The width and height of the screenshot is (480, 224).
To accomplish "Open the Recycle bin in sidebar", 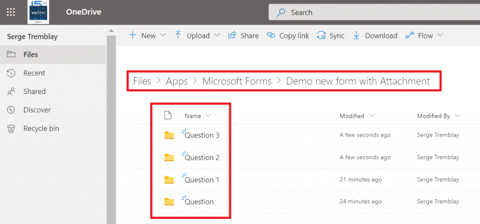I will click(41, 129).
